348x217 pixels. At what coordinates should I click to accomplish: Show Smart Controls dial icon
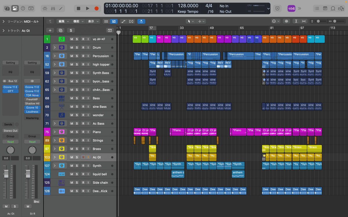click(x=45, y=8)
